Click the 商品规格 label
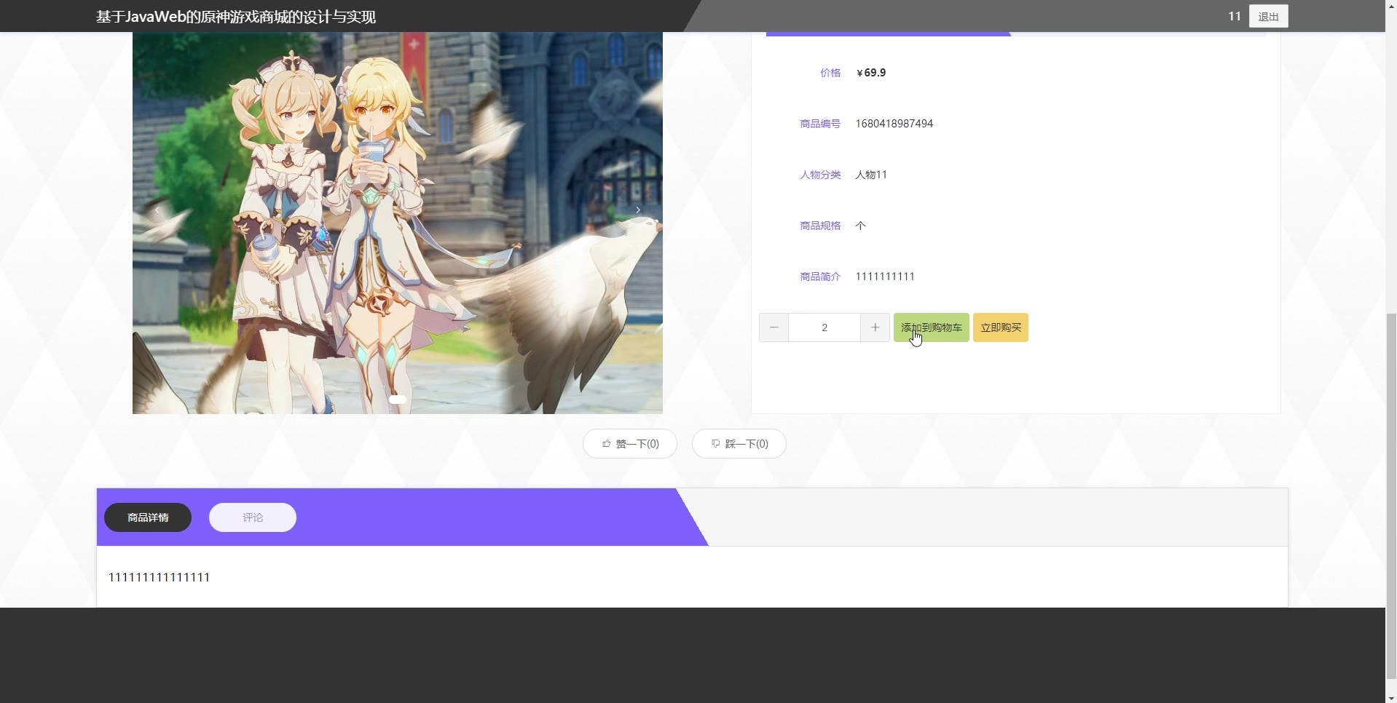1397x703 pixels. click(x=820, y=226)
